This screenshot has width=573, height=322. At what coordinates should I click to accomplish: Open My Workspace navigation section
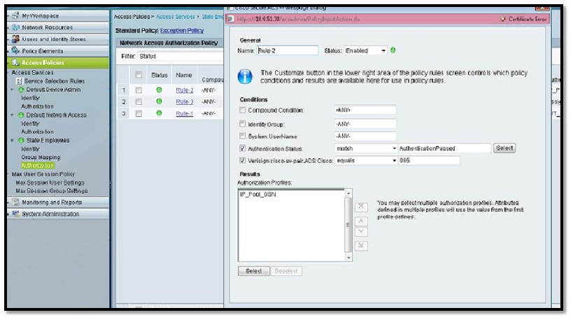[58, 15]
